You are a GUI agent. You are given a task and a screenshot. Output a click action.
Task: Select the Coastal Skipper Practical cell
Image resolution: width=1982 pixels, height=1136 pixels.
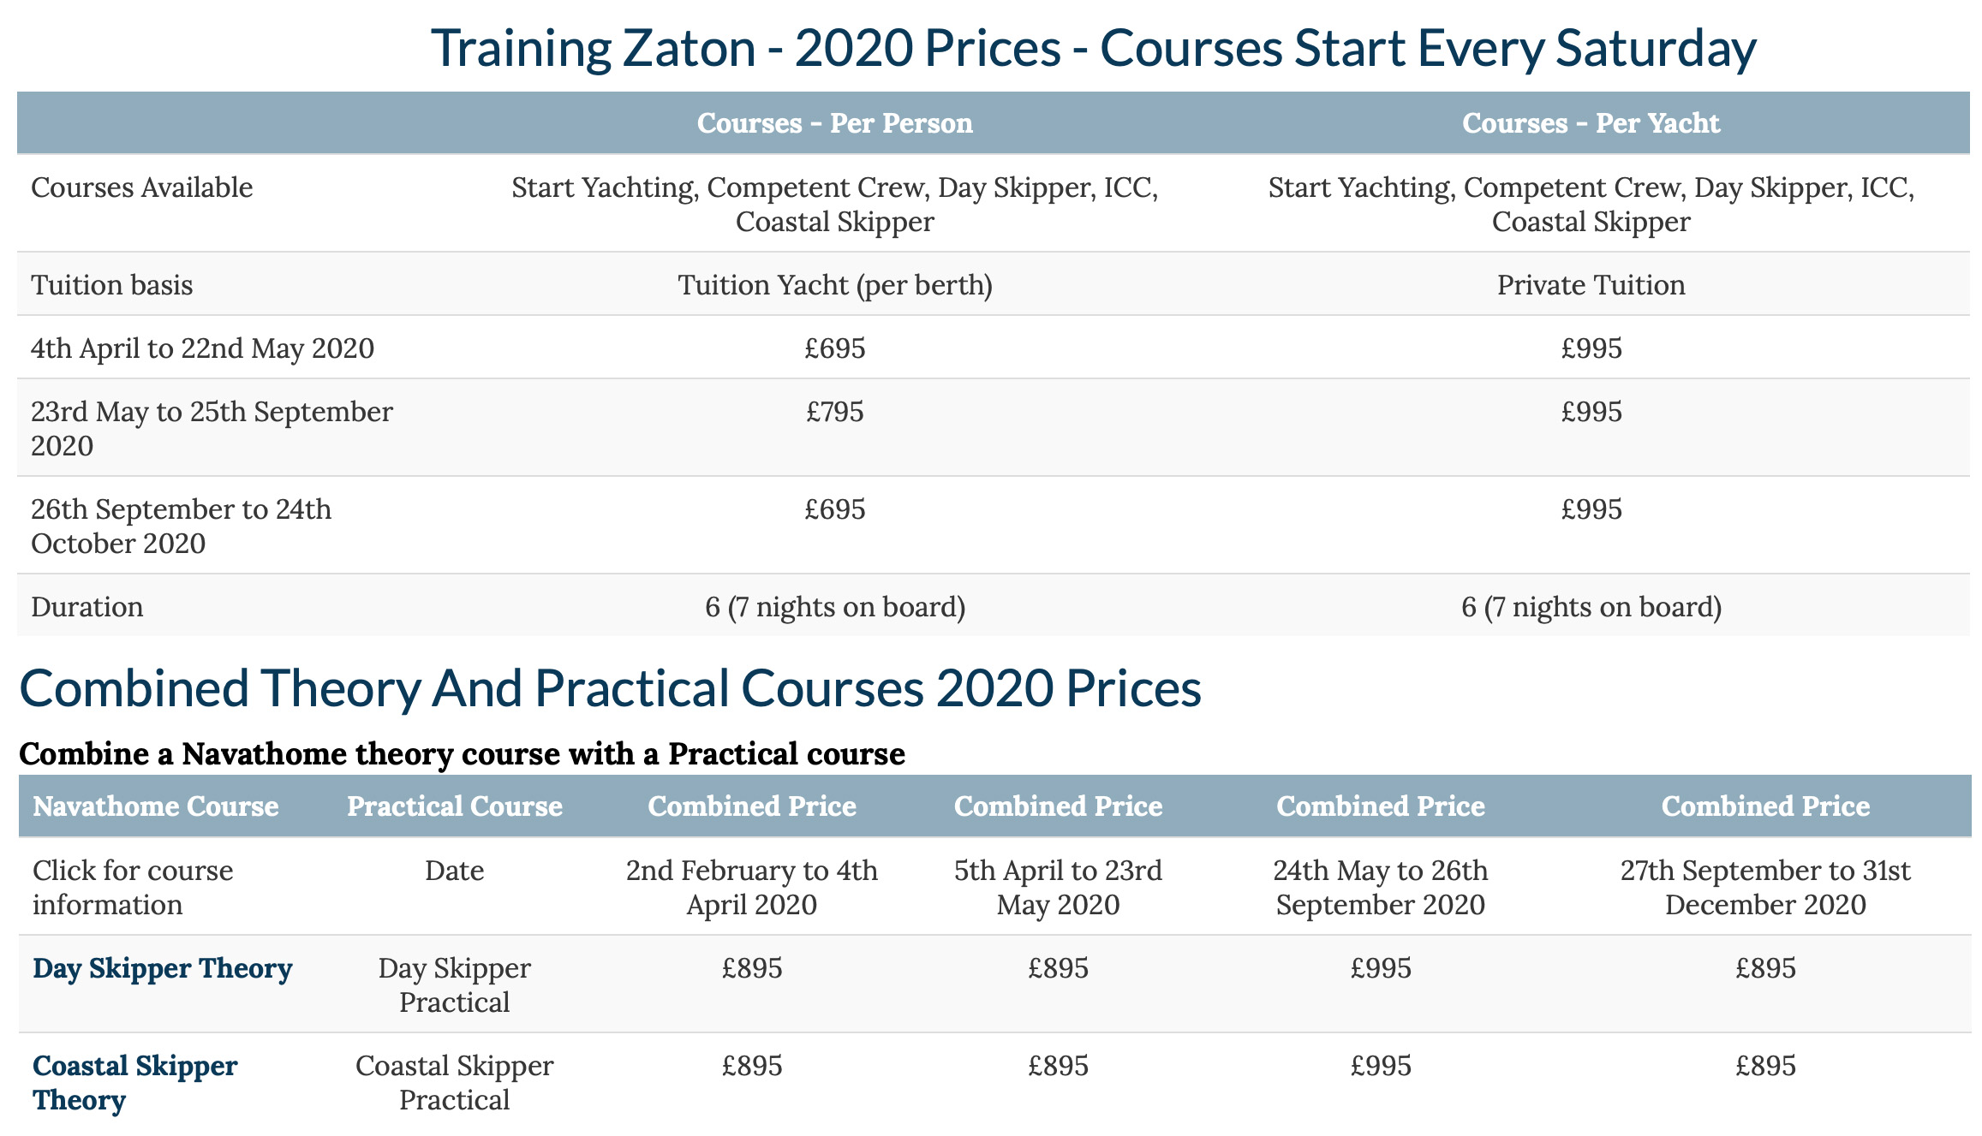[x=455, y=1083]
